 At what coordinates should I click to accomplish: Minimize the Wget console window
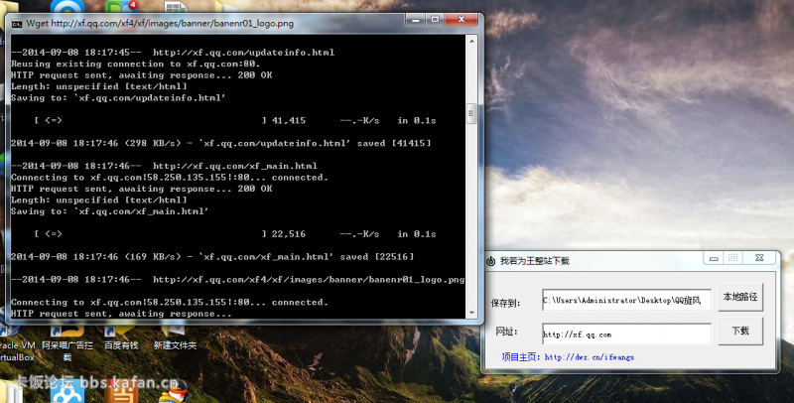click(x=416, y=20)
